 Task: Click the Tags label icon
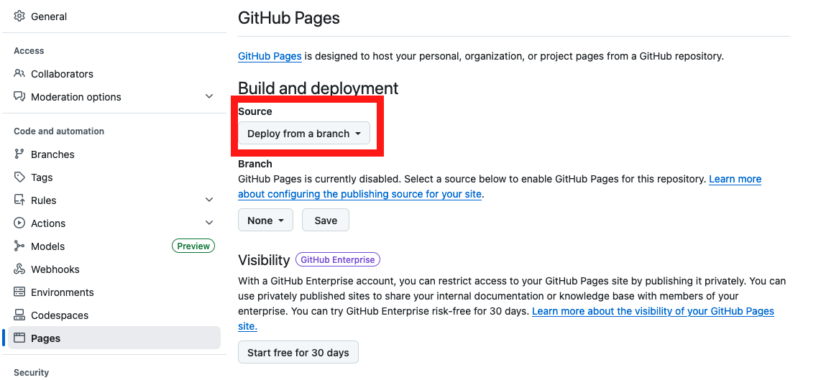[x=19, y=177]
